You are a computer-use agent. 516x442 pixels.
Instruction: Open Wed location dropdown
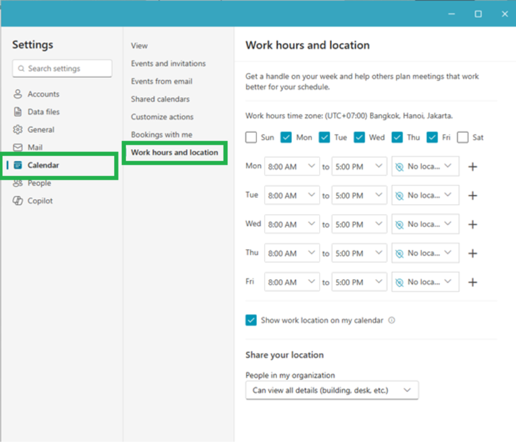425,225
